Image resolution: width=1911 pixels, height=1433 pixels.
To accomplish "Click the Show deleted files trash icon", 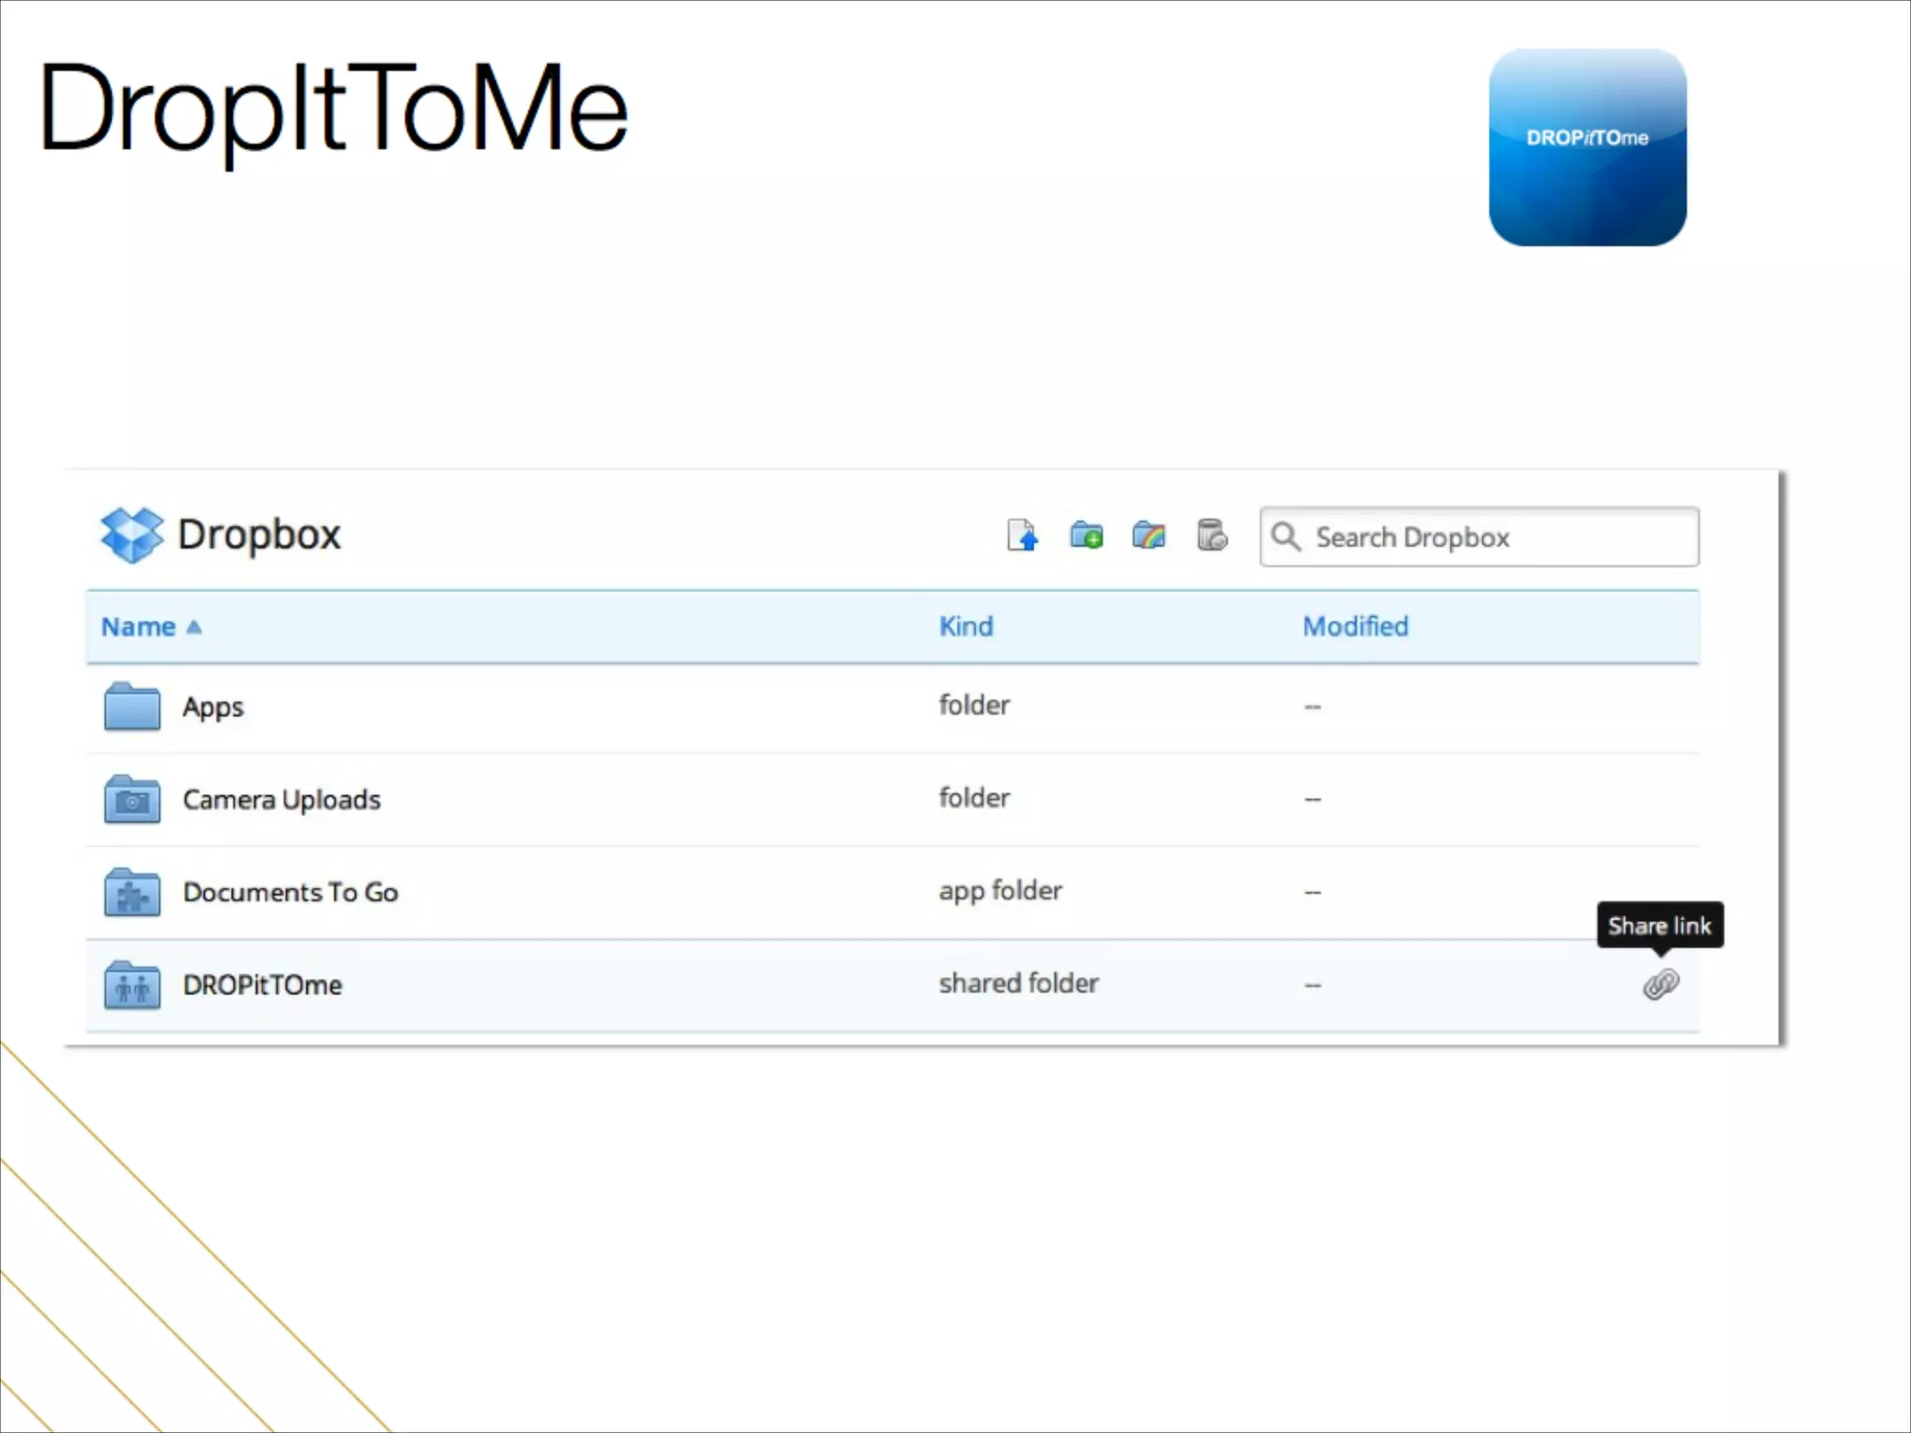I will (1211, 536).
